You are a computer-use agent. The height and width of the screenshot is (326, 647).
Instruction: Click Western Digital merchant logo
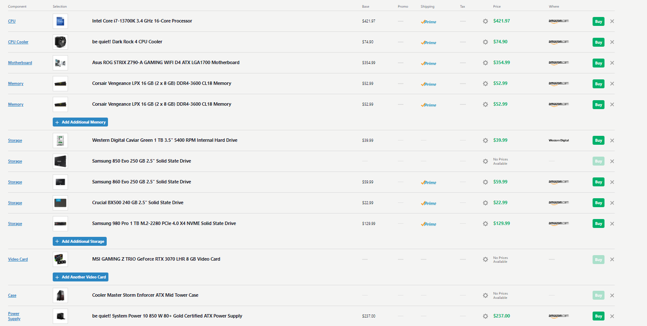(x=559, y=141)
